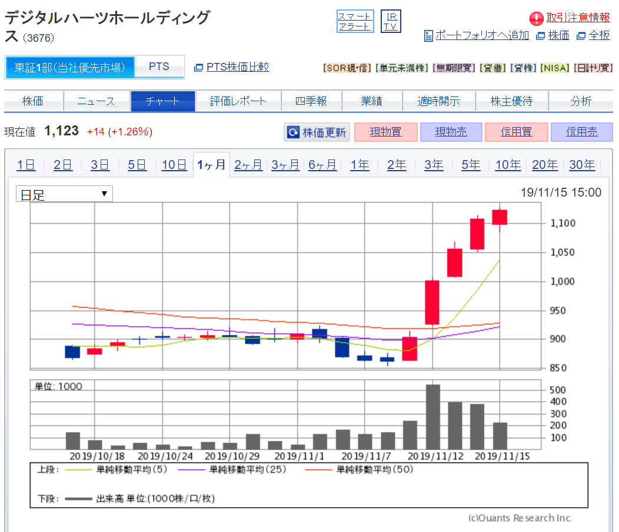Select the 1年 chart period
619x532 pixels.
click(x=360, y=165)
